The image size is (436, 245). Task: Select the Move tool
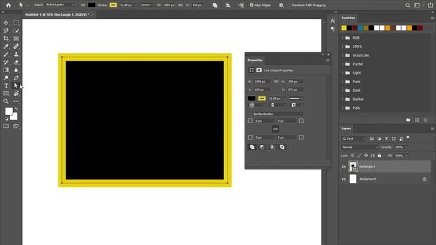pos(6,22)
